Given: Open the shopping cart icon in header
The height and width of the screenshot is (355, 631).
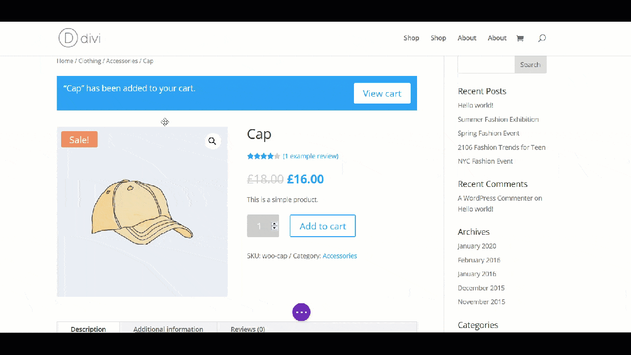Looking at the screenshot, I should click(x=520, y=38).
